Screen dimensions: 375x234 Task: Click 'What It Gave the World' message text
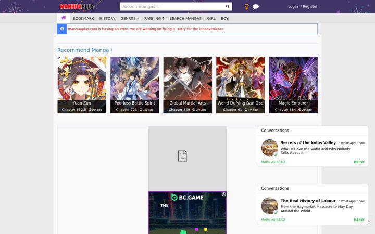(x=316, y=151)
